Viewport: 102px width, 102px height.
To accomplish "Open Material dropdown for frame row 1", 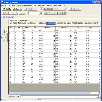I will pos(54,30).
